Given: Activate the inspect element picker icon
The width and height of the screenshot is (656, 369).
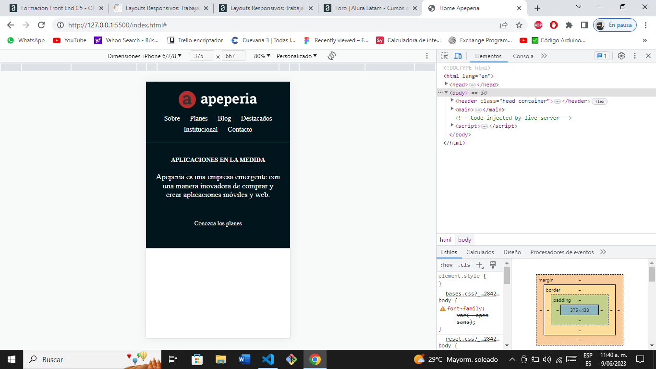Looking at the screenshot, I should [x=444, y=56].
